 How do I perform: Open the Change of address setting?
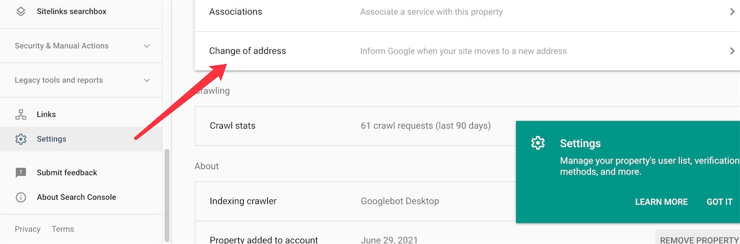pos(467,51)
